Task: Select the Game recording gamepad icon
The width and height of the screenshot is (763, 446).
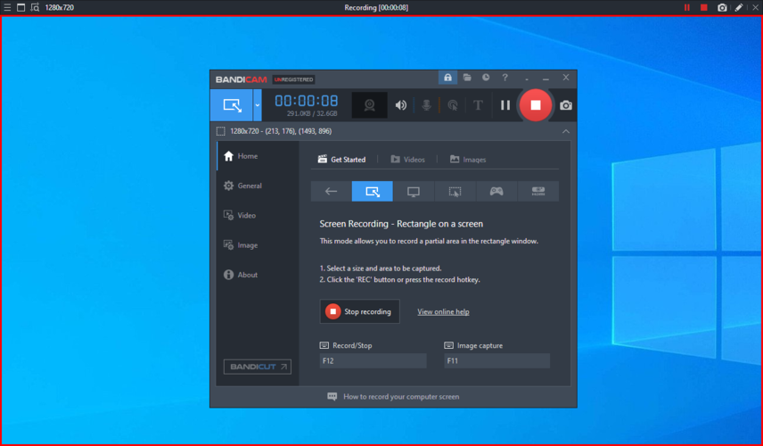Action: click(x=496, y=192)
